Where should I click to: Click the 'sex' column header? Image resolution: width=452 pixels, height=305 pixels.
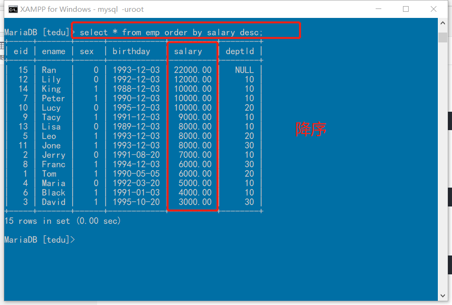click(x=87, y=51)
